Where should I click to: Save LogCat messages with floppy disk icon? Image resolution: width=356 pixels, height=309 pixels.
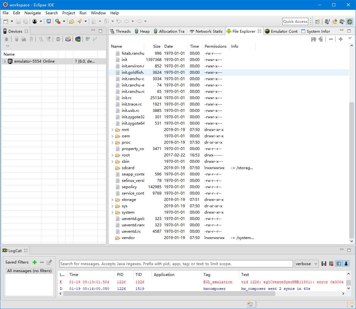pos(324,264)
